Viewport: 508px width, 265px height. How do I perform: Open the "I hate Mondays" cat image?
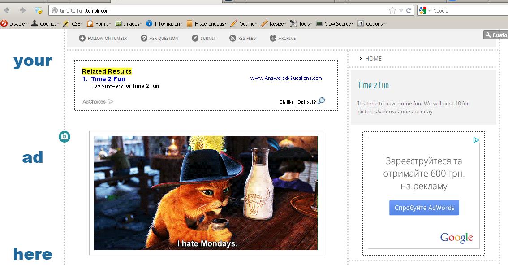click(206, 193)
